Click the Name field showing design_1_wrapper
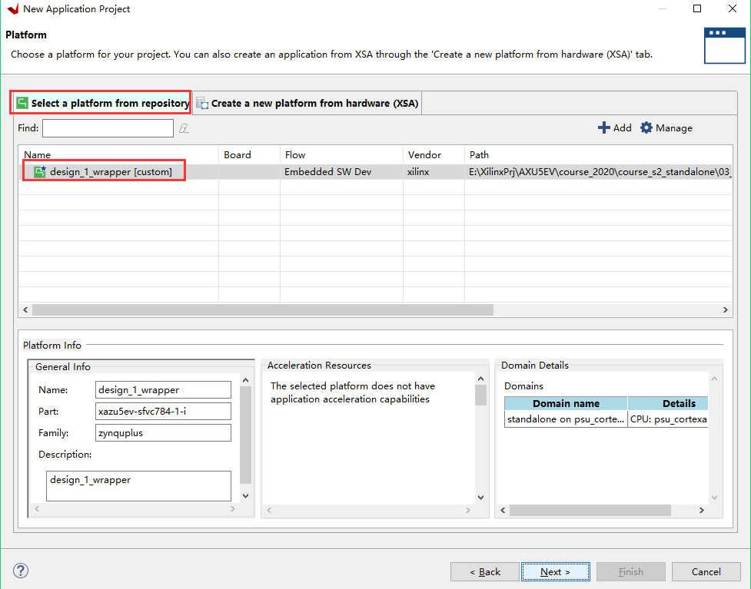Viewport: 751px width, 589px height. tap(163, 390)
